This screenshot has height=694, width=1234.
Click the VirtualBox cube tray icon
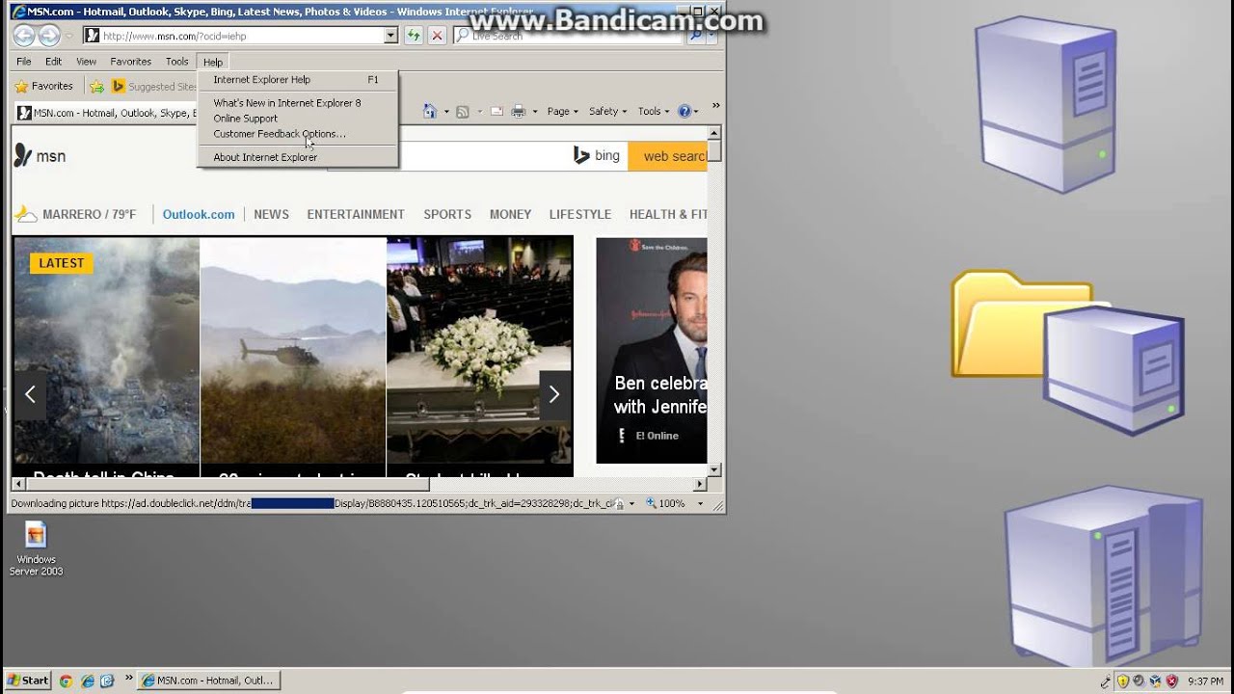tap(1155, 681)
